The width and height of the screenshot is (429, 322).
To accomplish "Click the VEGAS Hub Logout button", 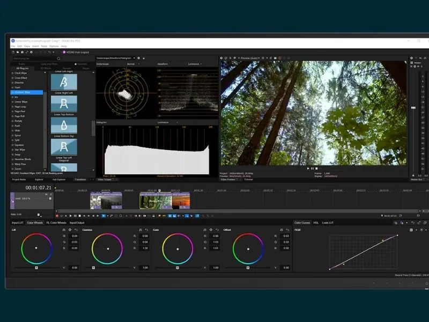I will 76,52.
